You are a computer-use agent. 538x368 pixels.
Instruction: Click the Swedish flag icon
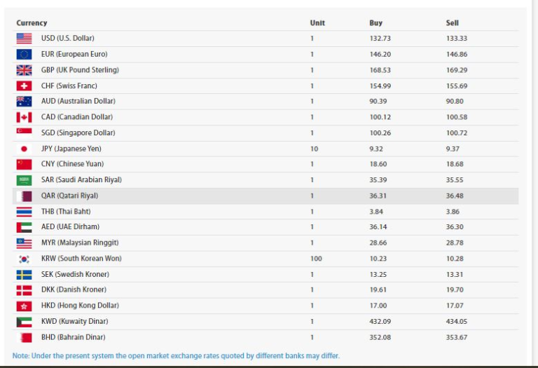pos(24,274)
